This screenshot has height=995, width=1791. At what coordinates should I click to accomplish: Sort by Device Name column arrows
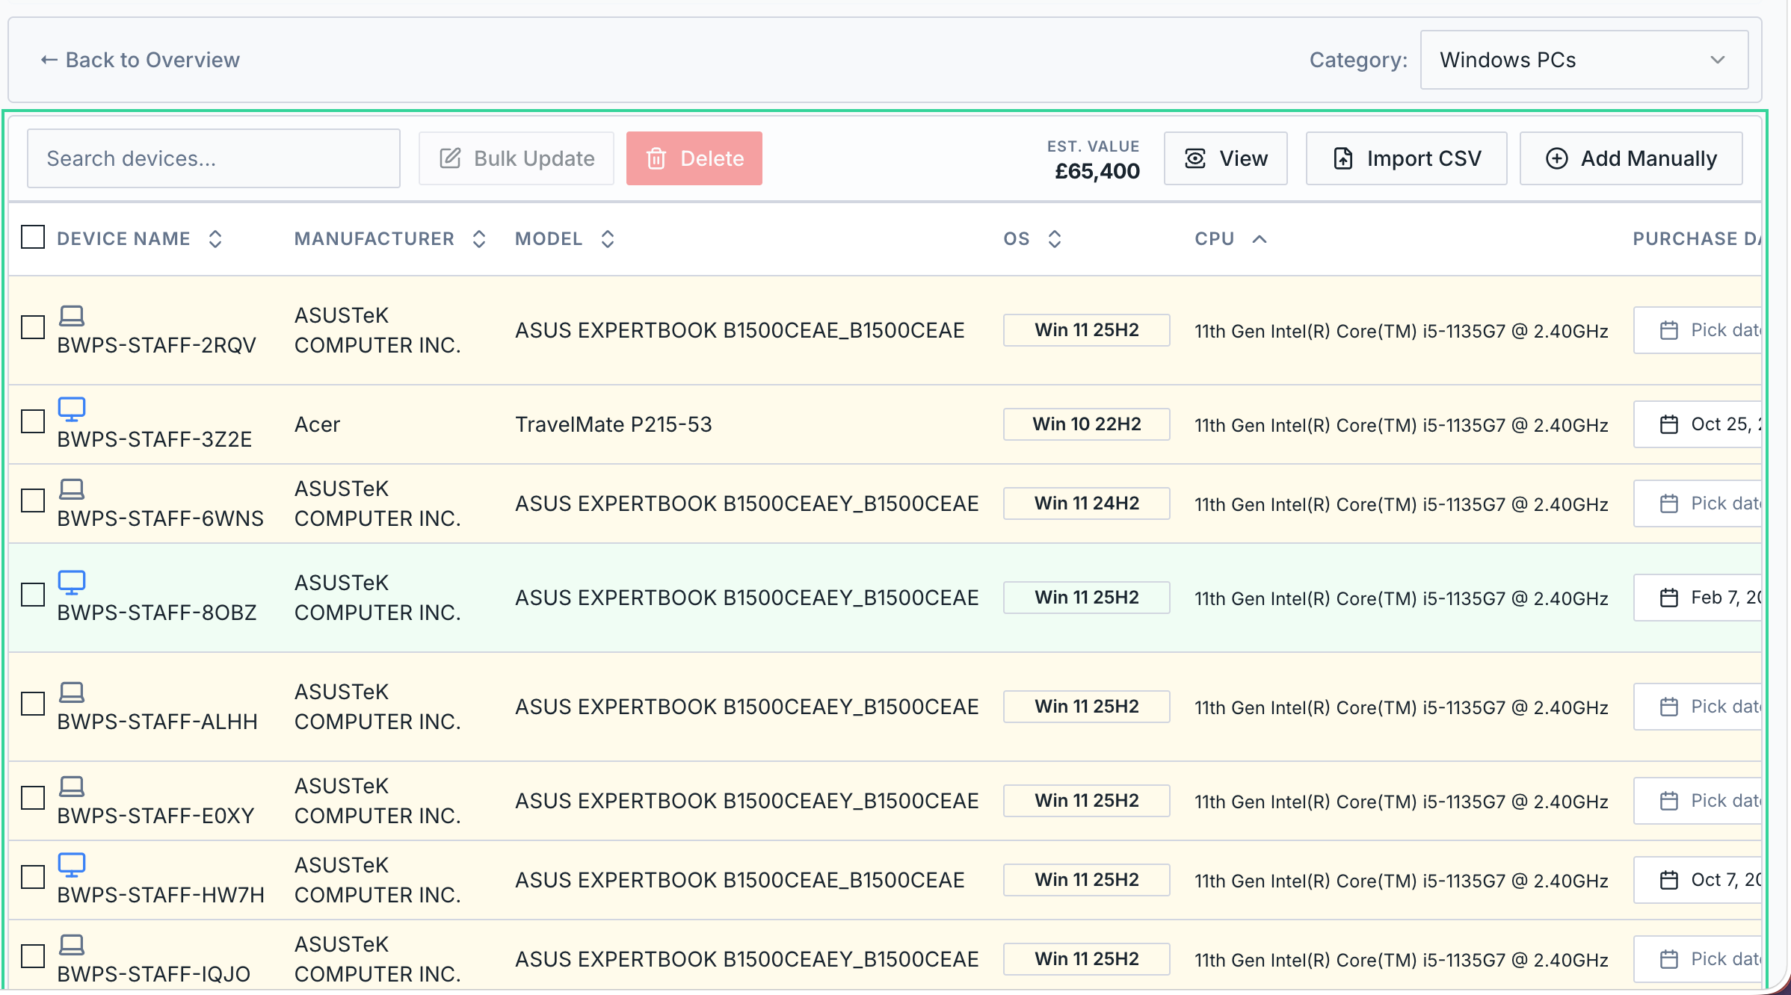click(215, 239)
